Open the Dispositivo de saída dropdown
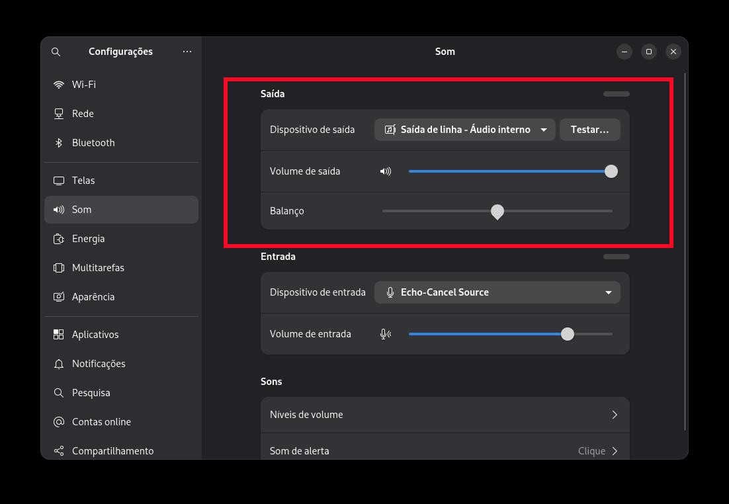This screenshot has height=504, width=729. [464, 130]
